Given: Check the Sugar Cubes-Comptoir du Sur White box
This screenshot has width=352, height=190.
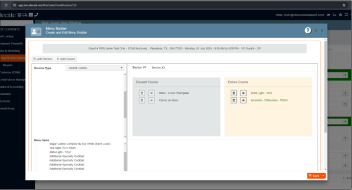Looking at the screenshot, I should pyautogui.click(x=36, y=144).
